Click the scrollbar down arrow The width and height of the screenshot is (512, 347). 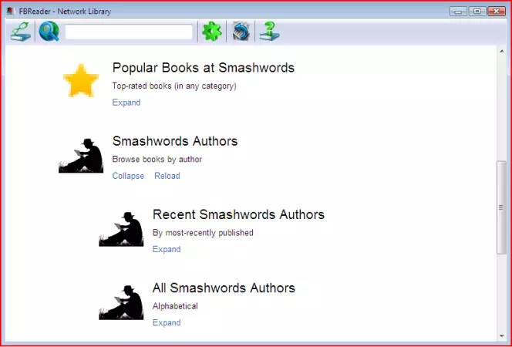pyautogui.click(x=501, y=336)
